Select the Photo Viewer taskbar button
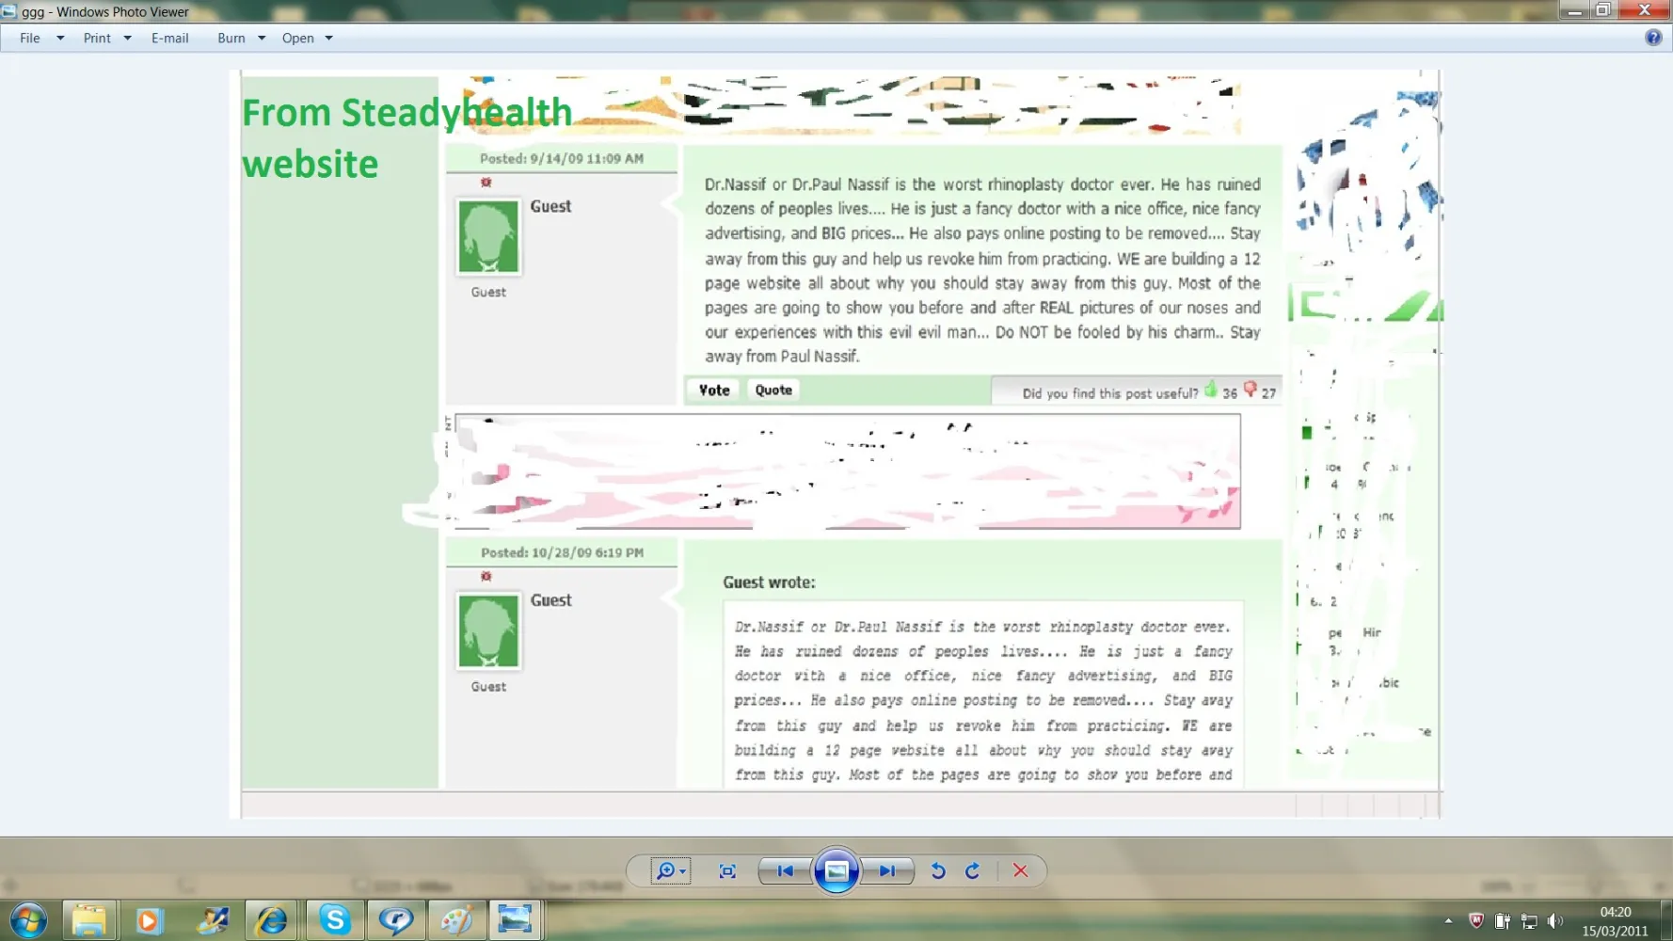The height and width of the screenshot is (941, 1673). [x=515, y=919]
